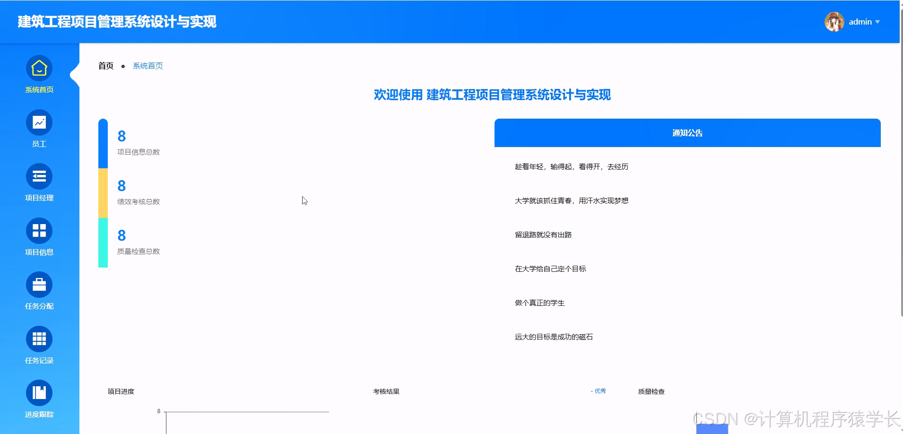Expand the admin dropdown arrow
Viewport: 903px width, 434px height.
(877, 22)
